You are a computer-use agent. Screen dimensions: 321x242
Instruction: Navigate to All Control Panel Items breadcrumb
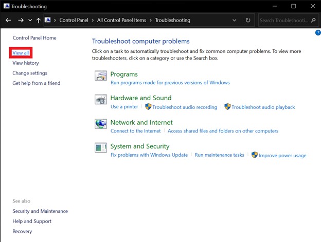tap(121, 20)
